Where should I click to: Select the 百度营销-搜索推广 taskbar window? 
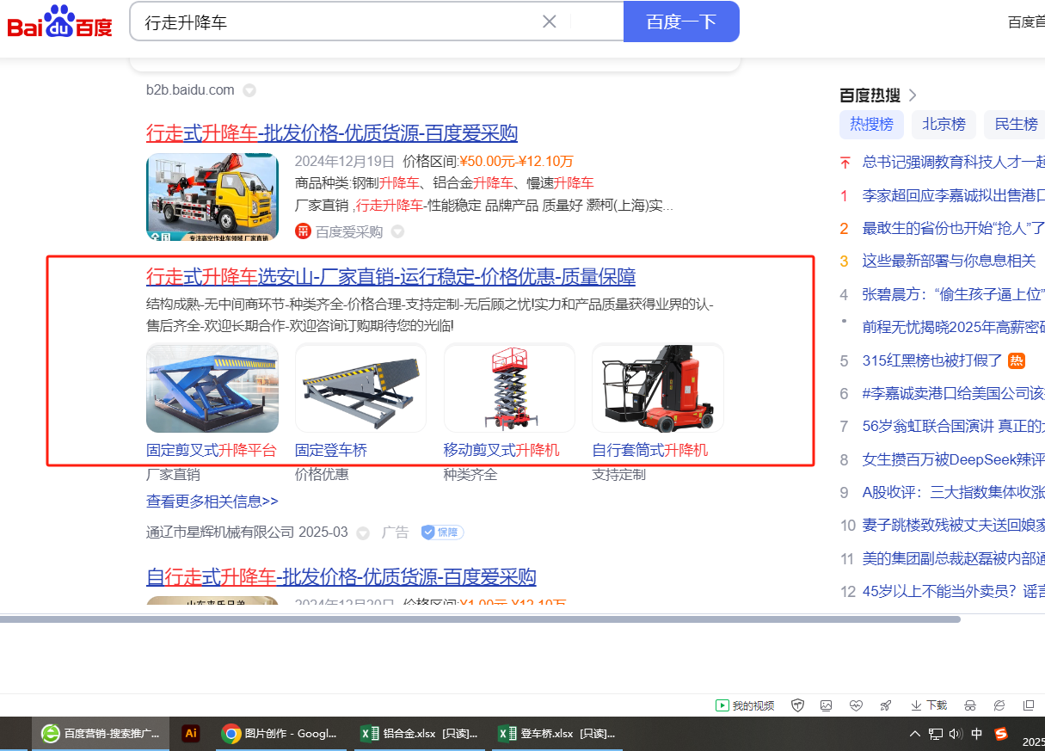[x=101, y=734]
